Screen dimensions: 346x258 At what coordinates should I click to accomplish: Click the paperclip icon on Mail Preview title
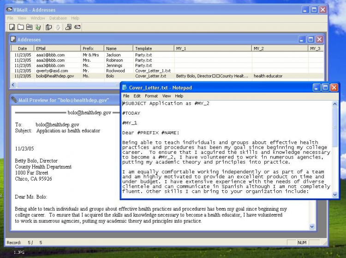[x=14, y=100]
